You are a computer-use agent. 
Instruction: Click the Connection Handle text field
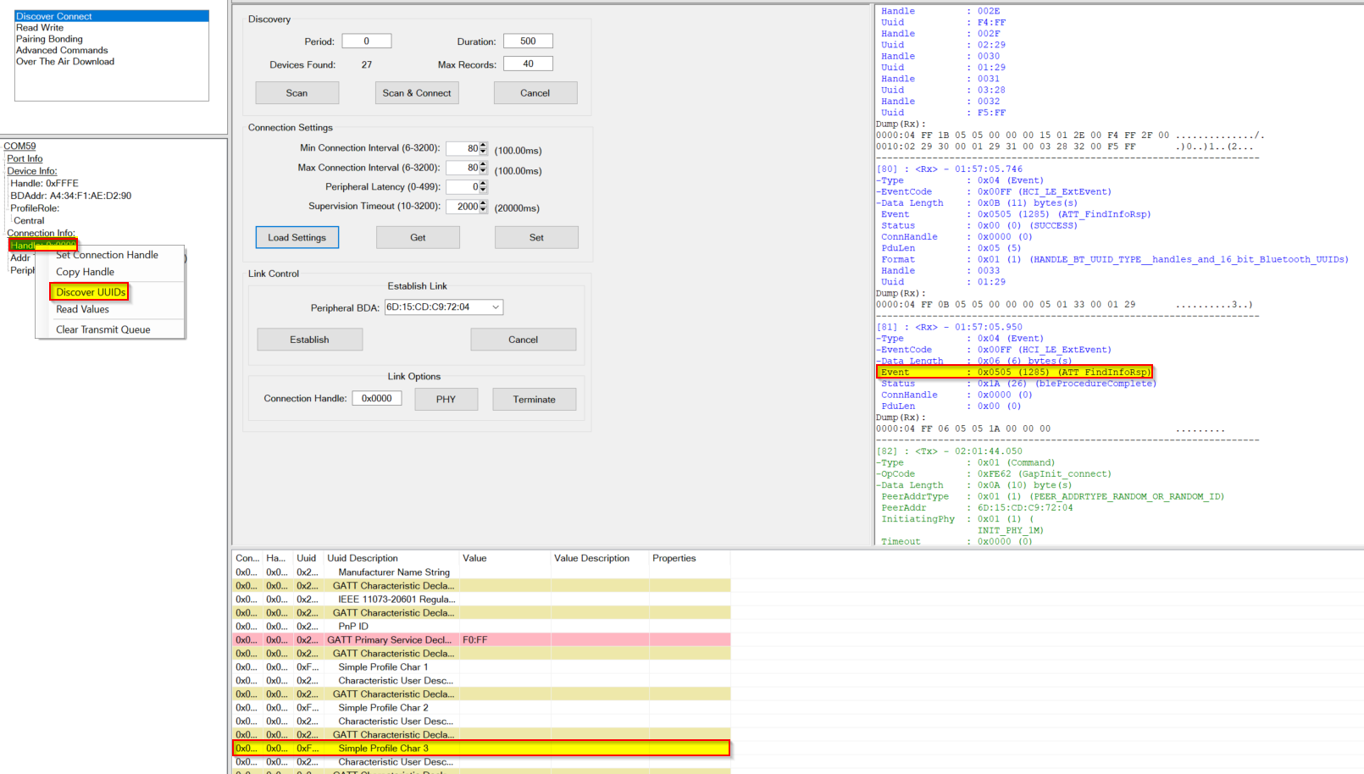click(x=376, y=399)
